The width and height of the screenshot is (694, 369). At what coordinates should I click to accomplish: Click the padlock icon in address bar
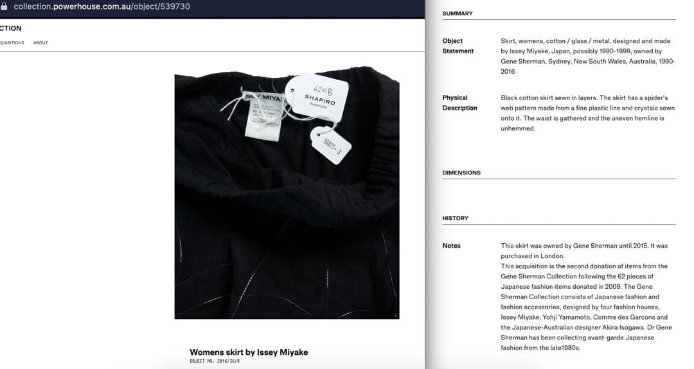pos(4,6)
